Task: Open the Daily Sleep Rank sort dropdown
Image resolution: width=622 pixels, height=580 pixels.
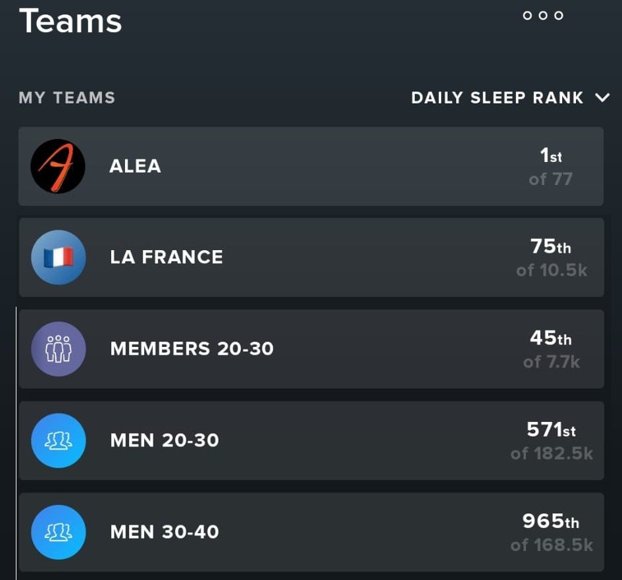Action: [x=498, y=98]
